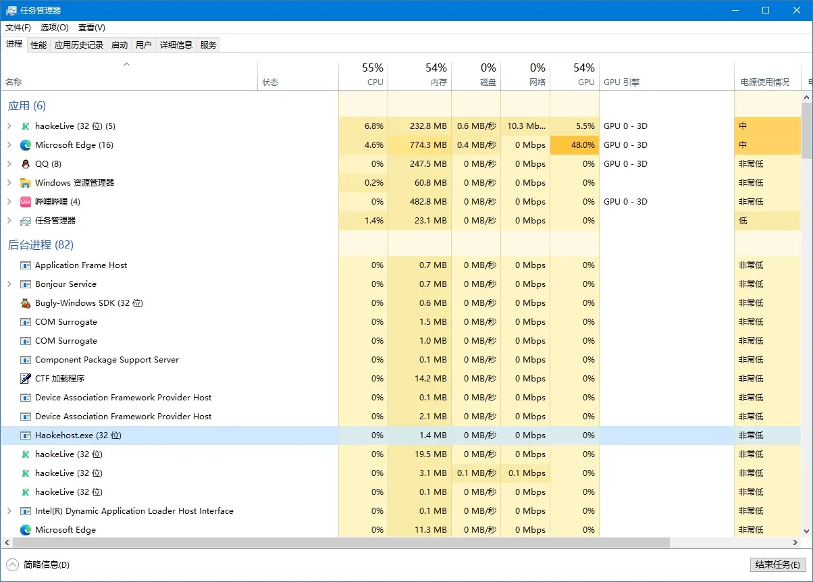Click the haokeLive (32 位) (5) app icon
813x582 pixels.
click(x=26, y=126)
